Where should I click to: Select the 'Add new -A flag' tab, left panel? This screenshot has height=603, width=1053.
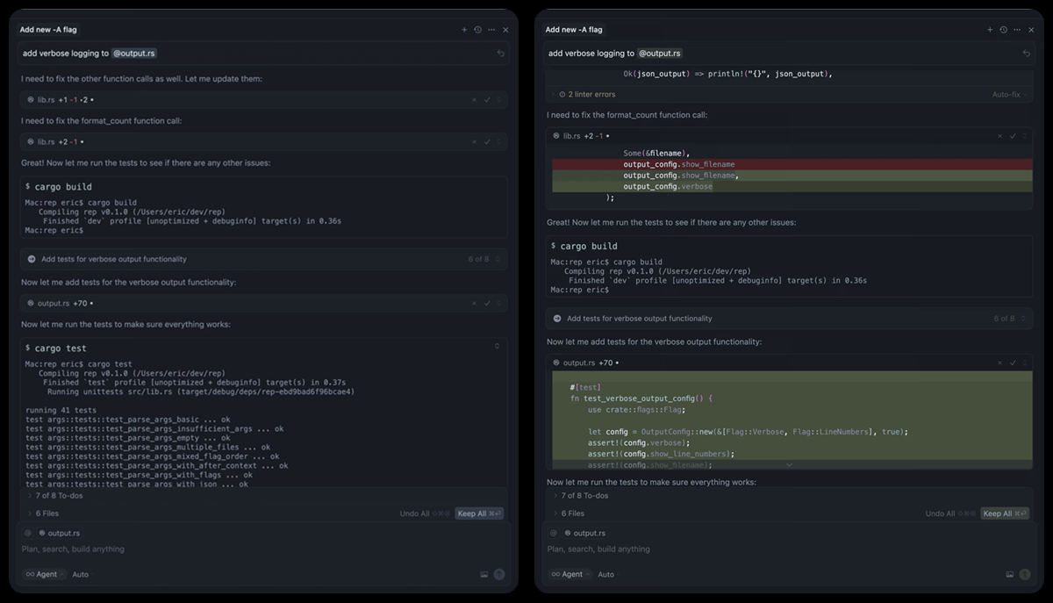click(x=48, y=30)
